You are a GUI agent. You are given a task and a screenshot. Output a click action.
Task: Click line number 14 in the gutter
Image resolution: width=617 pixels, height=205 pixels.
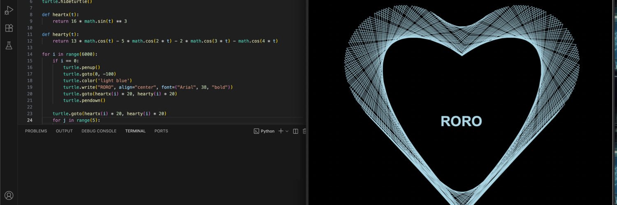[30, 54]
